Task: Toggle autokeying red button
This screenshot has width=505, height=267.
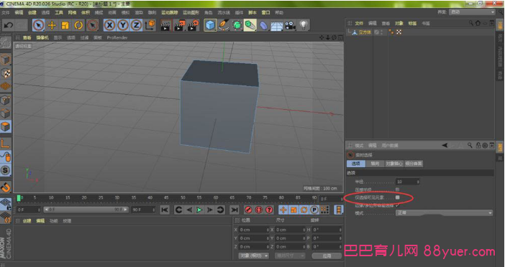Action: point(259,210)
